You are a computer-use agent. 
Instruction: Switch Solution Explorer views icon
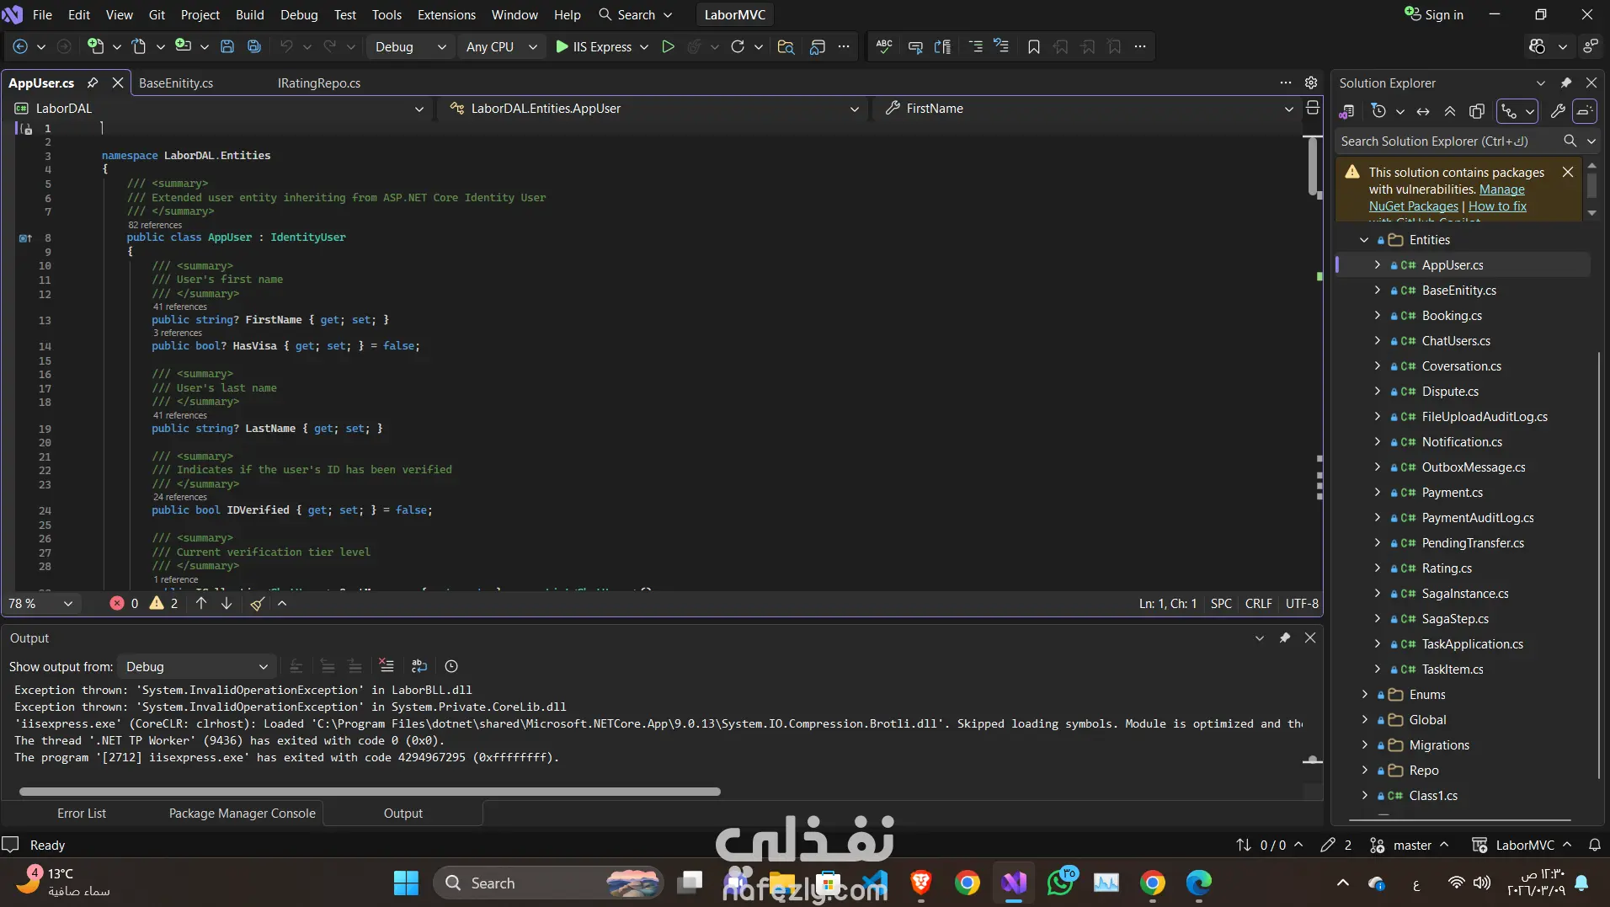coord(1347,111)
